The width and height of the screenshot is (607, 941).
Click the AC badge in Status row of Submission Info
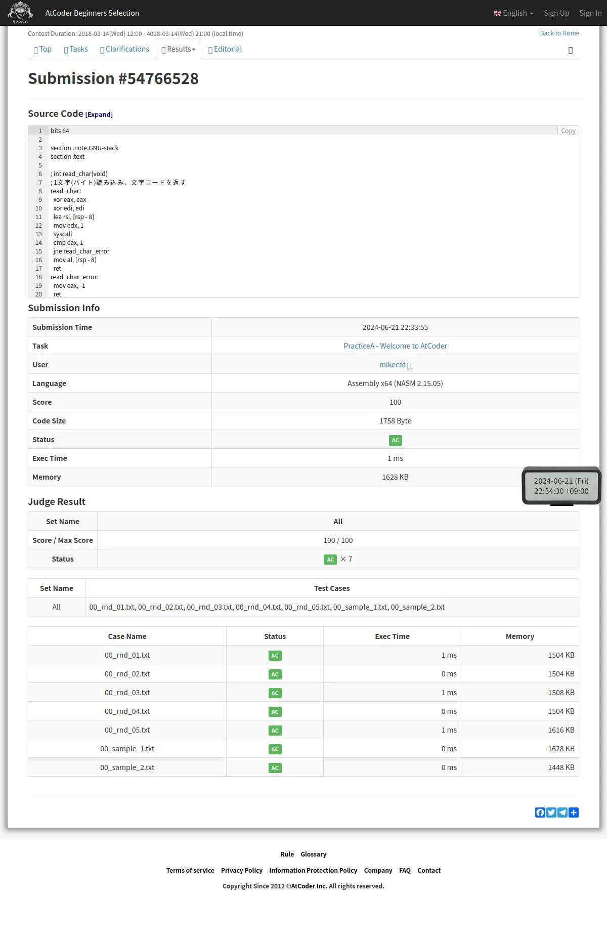[x=396, y=440]
